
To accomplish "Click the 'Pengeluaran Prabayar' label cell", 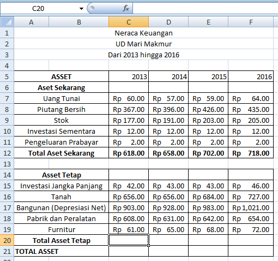I will coord(62,142).
